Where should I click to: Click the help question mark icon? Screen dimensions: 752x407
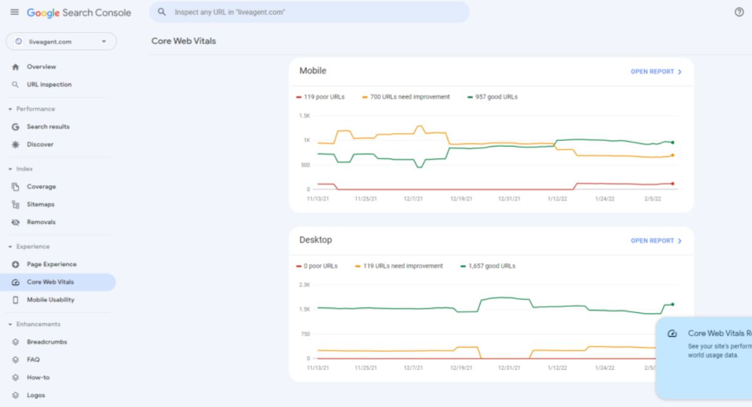[x=739, y=12]
